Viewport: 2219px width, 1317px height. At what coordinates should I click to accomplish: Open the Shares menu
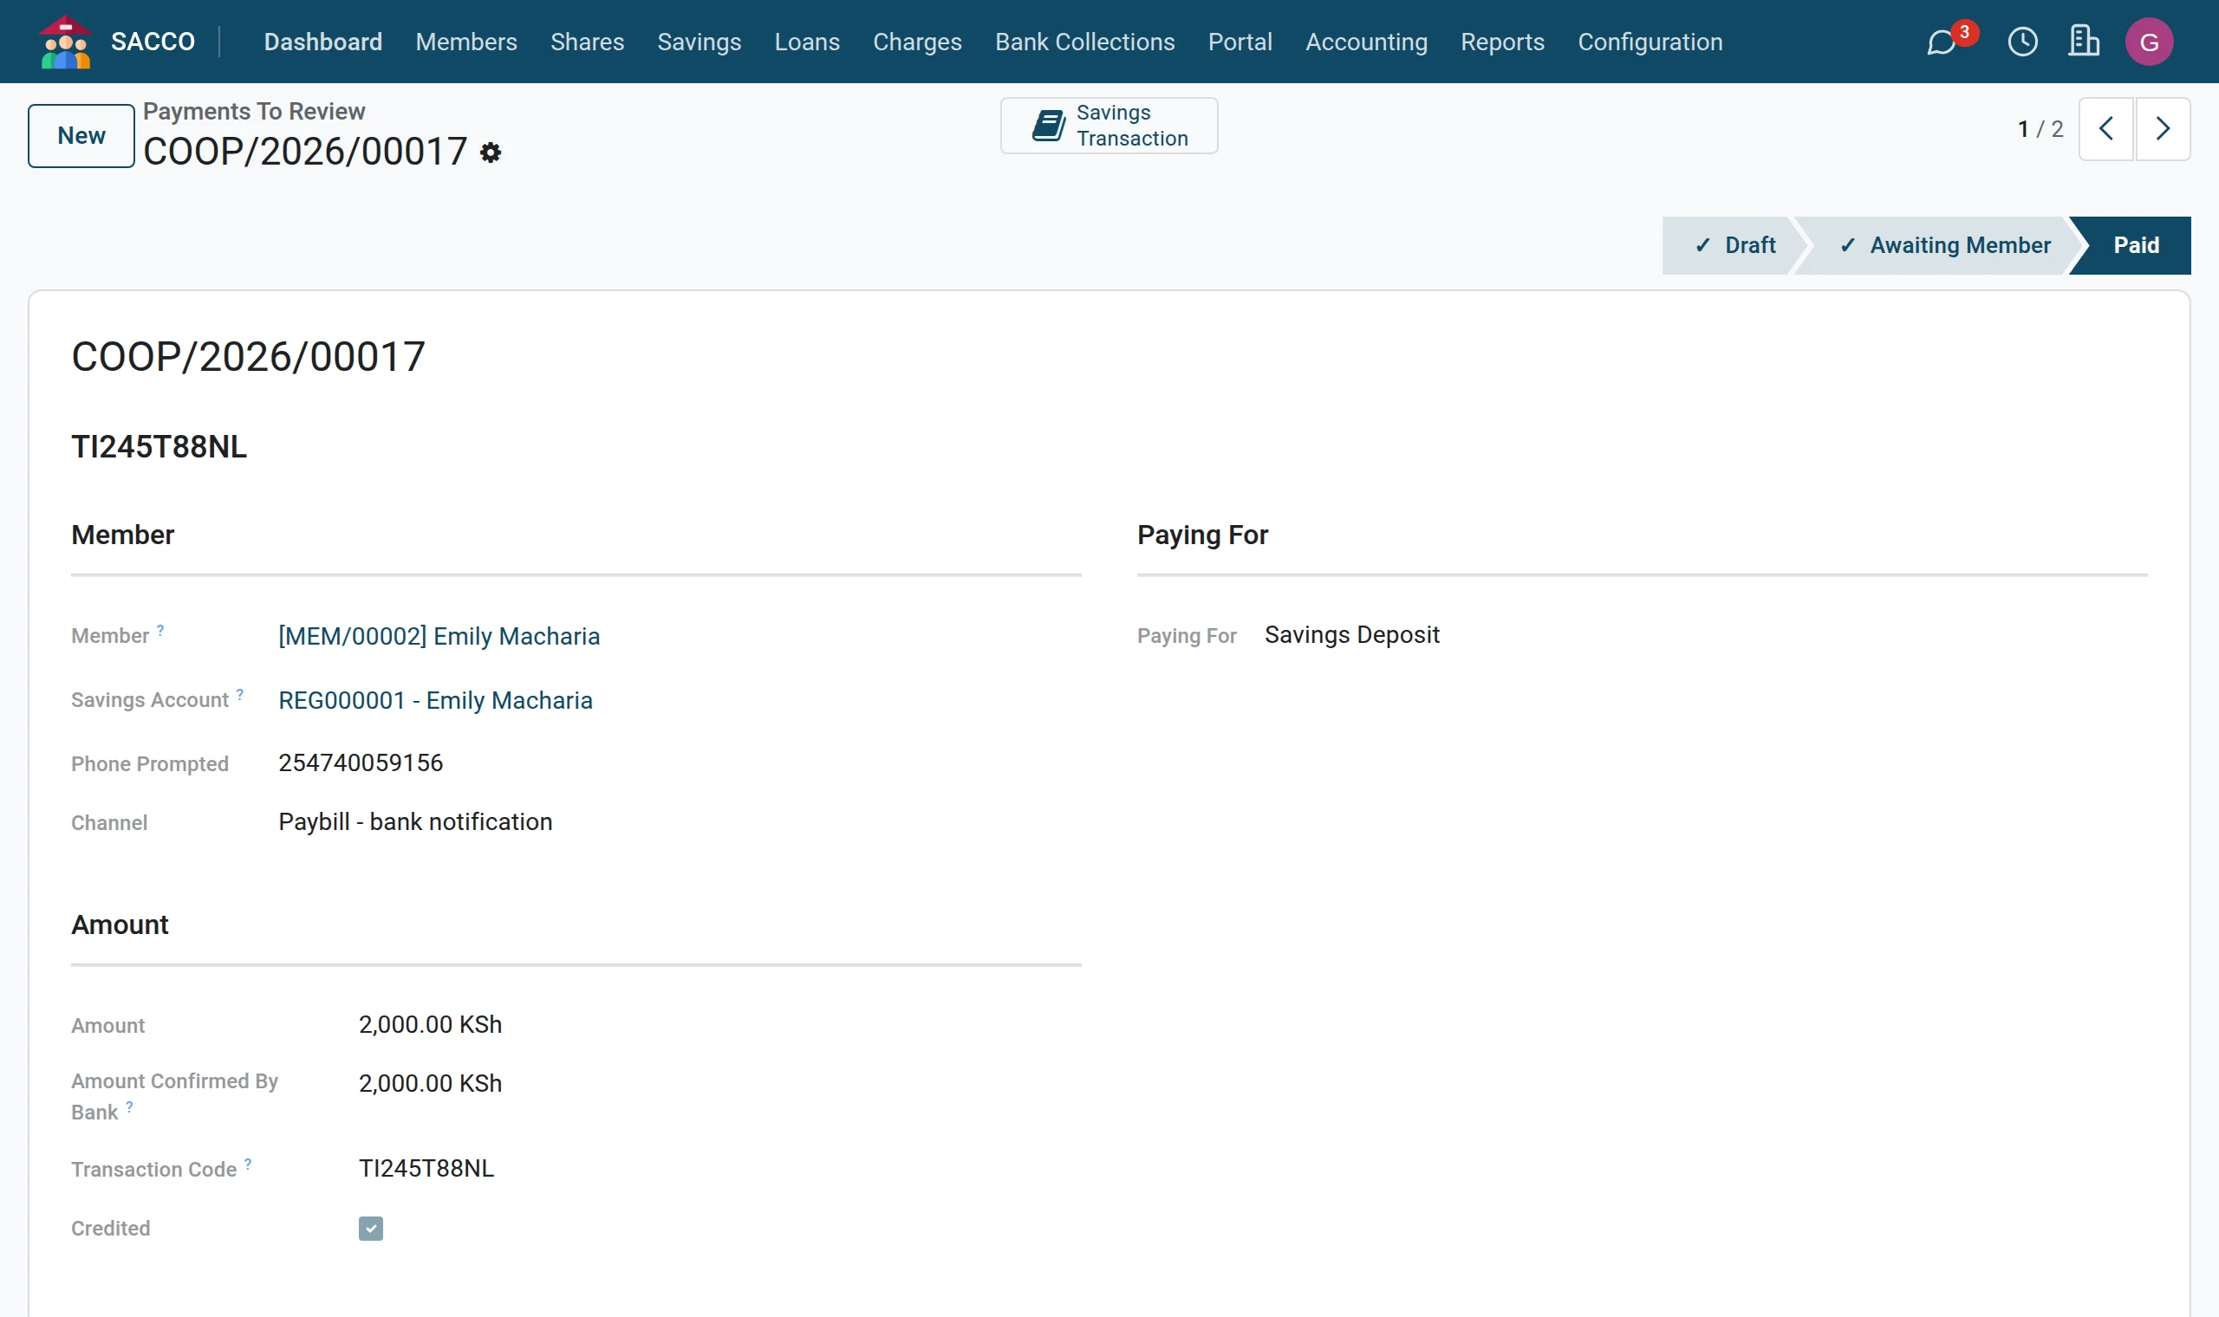pos(588,42)
